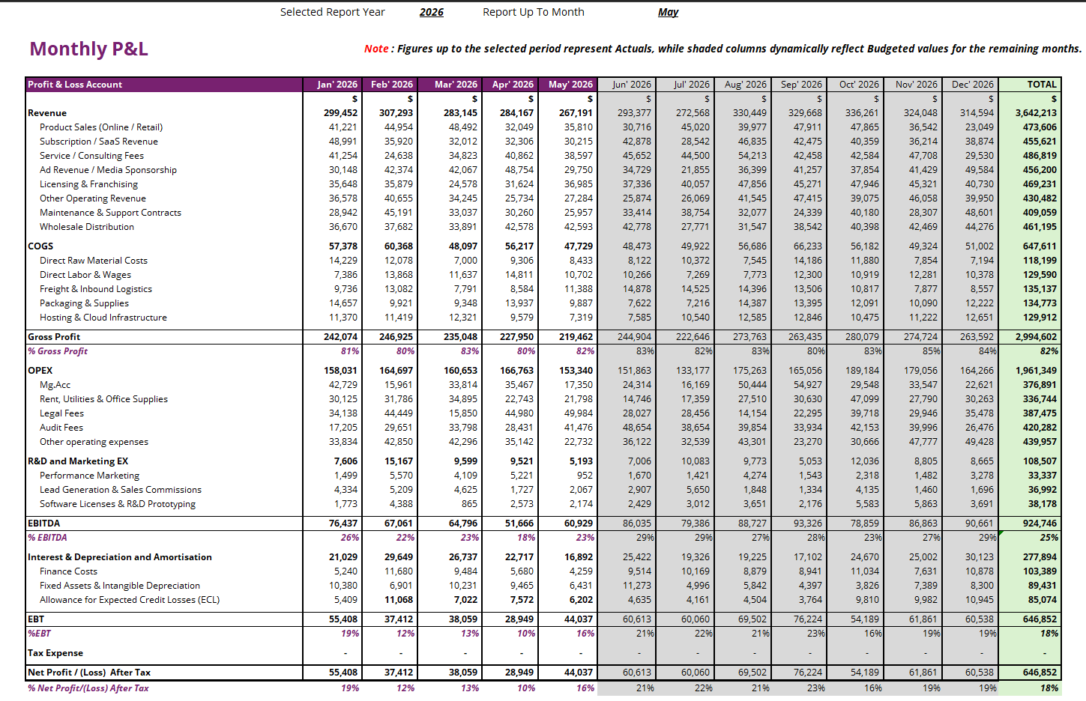Screen dimensions: 1086x701
Task: Click the "Finance Costs" row label
Action: 68,571
